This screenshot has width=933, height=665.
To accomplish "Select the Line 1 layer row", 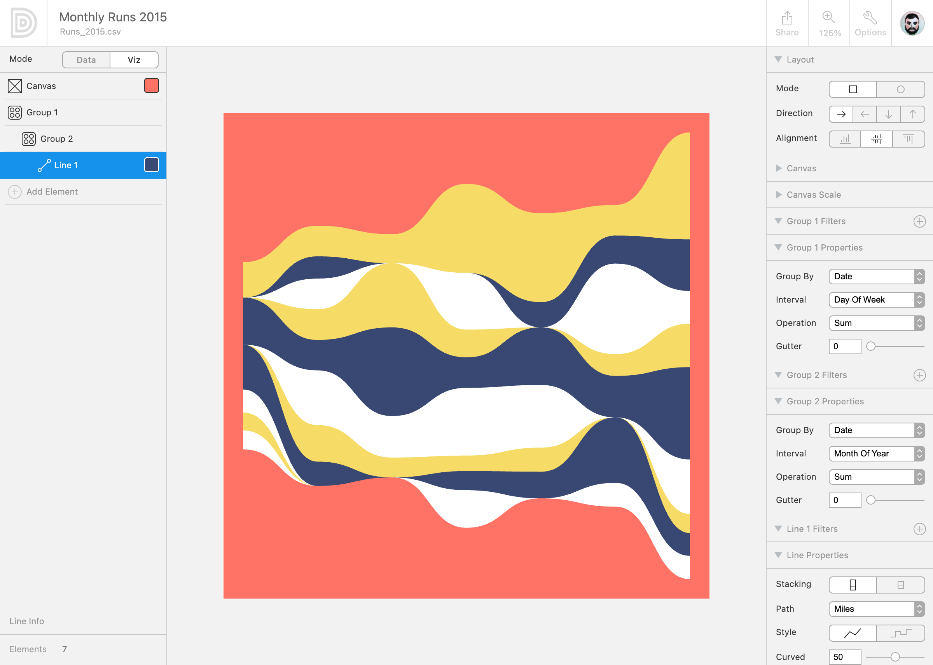I will (83, 165).
